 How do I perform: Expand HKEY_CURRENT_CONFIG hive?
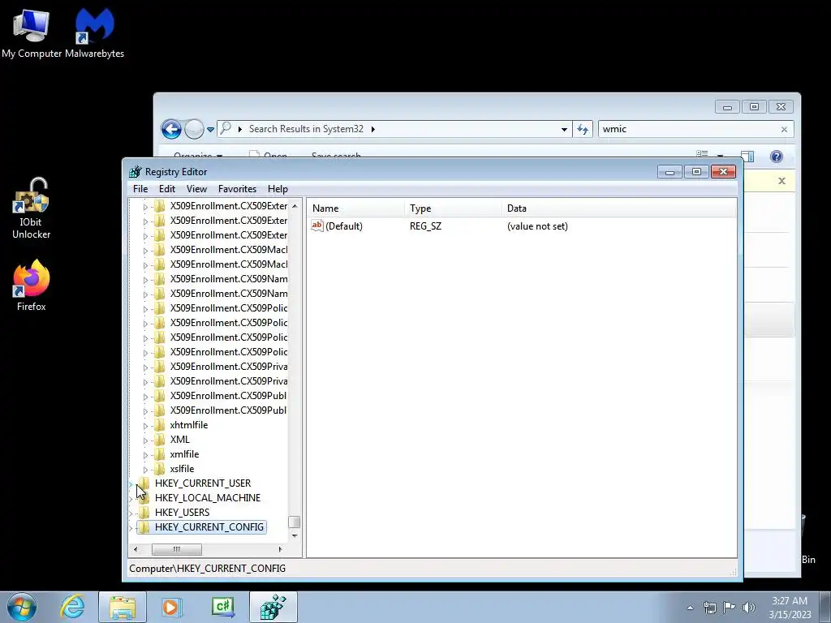pyautogui.click(x=131, y=527)
